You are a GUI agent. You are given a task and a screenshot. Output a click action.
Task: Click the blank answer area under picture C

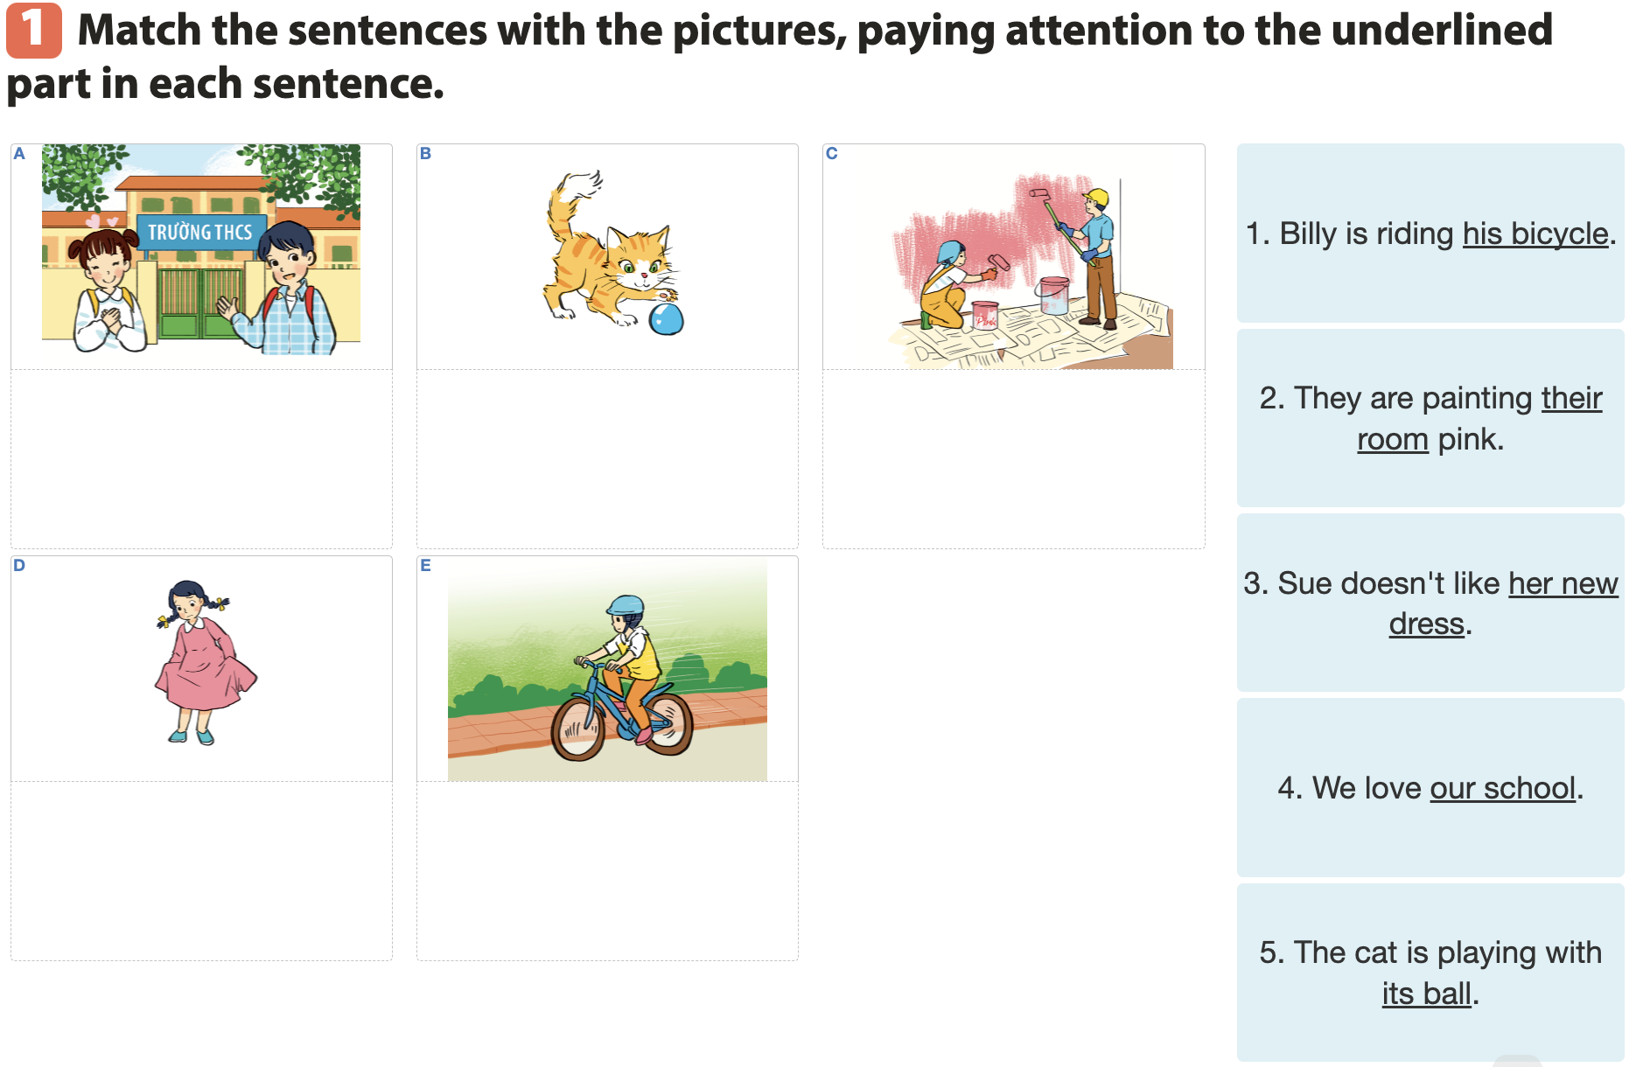coord(1013,459)
